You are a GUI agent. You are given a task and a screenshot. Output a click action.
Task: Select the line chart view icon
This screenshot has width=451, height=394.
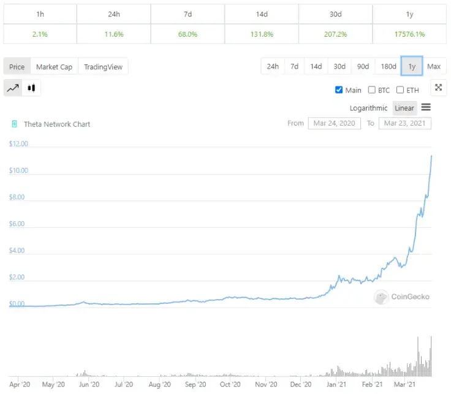(x=13, y=88)
